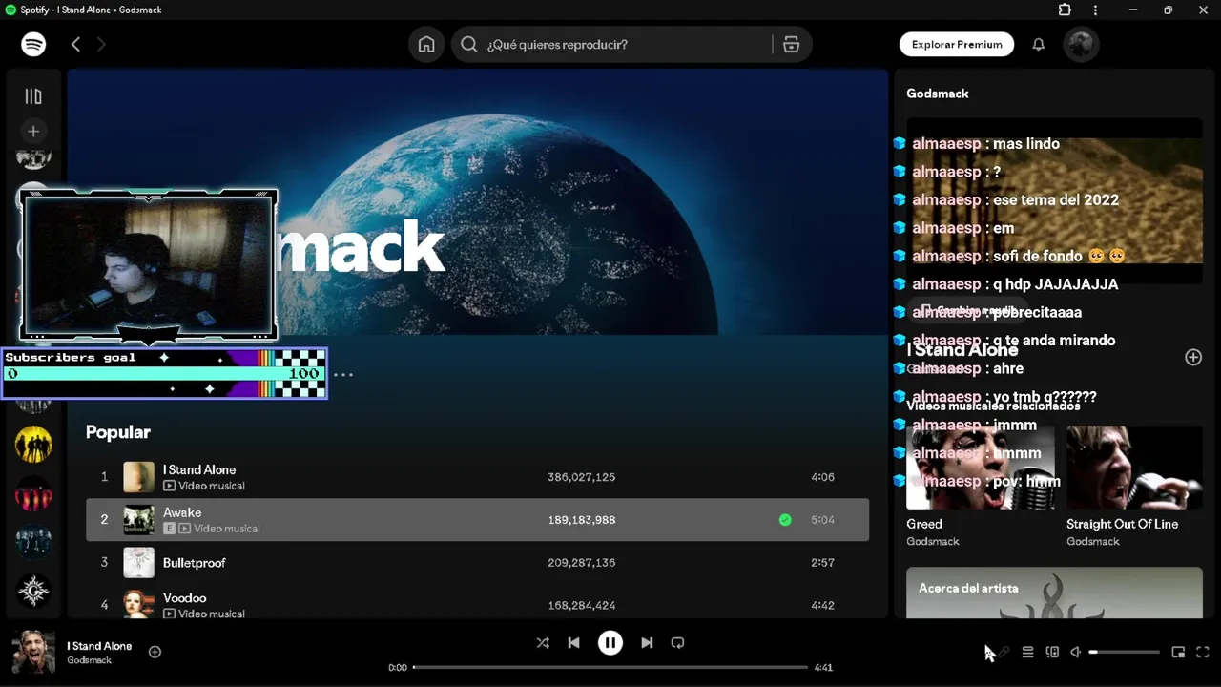
Task: Click Godsmack heading in right panel
Action: 938,94
